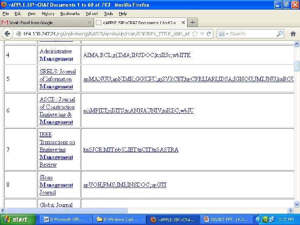Click row number 8 cell
The width and height of the screenshot is (300, 225).
[x=20, y=185]
